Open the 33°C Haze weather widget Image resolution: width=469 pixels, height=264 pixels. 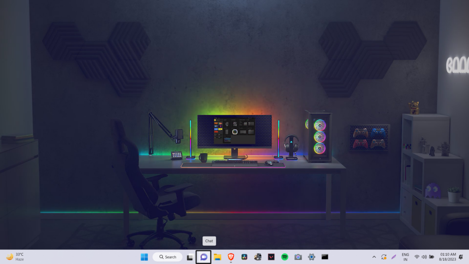point(15,257)
